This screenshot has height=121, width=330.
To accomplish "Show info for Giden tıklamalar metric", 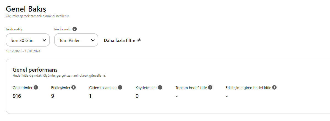I will [120, 87].
